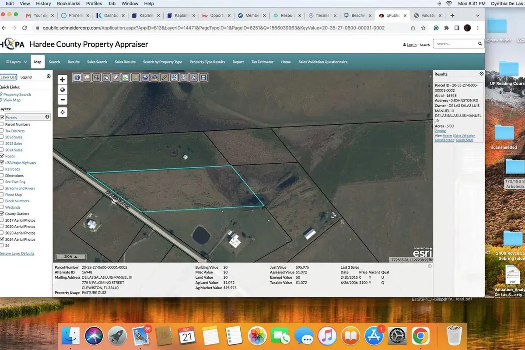525x350 pixels.
Task: Activate the zoom-in magnifier tool
Action: [x=97, y=77]
